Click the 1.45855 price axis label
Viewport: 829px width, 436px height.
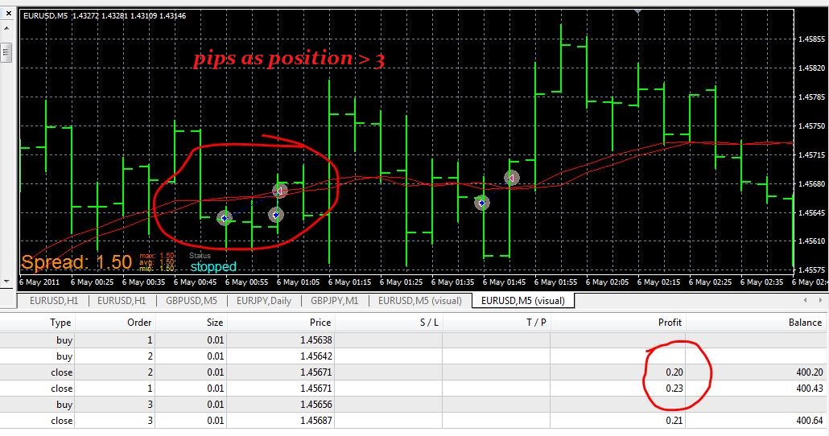click(811, 39)
